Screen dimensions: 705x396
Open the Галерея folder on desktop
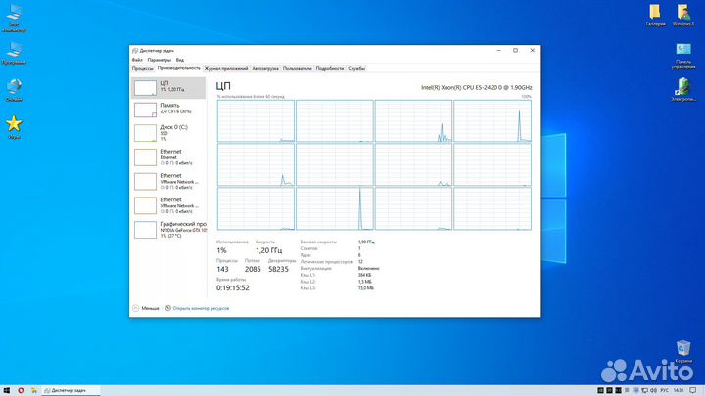657,13
